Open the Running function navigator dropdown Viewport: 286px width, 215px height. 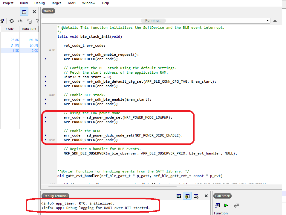pos(267,21)
